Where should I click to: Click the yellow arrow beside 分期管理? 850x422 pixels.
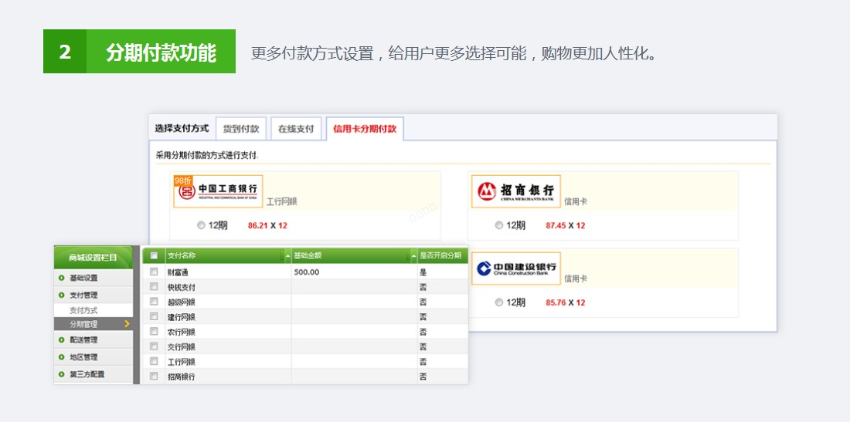(127, 324)
